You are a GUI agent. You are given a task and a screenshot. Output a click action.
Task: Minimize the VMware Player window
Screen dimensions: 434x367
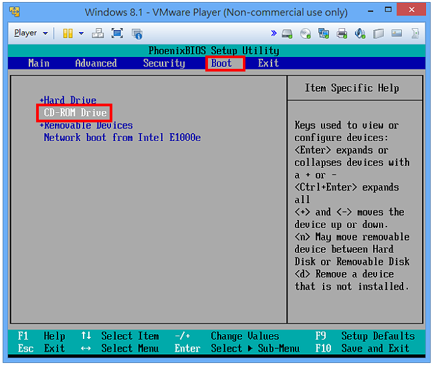point(370,11)
